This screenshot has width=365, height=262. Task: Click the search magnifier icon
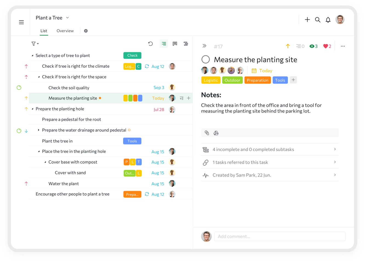click(318, 20)
